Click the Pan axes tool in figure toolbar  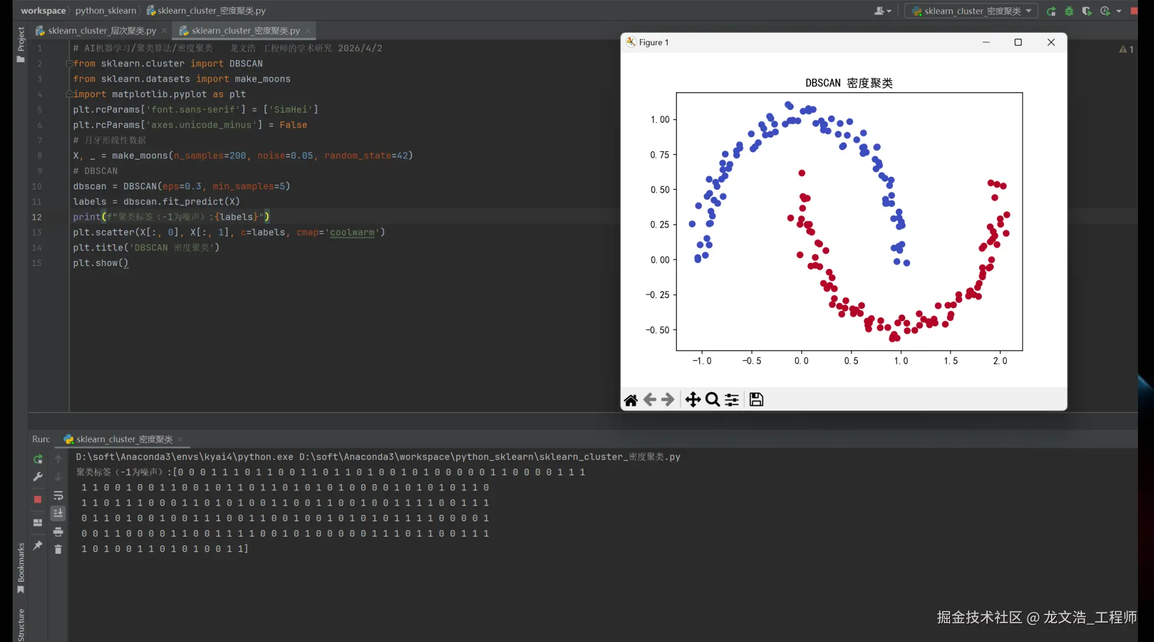pos(692,399)
